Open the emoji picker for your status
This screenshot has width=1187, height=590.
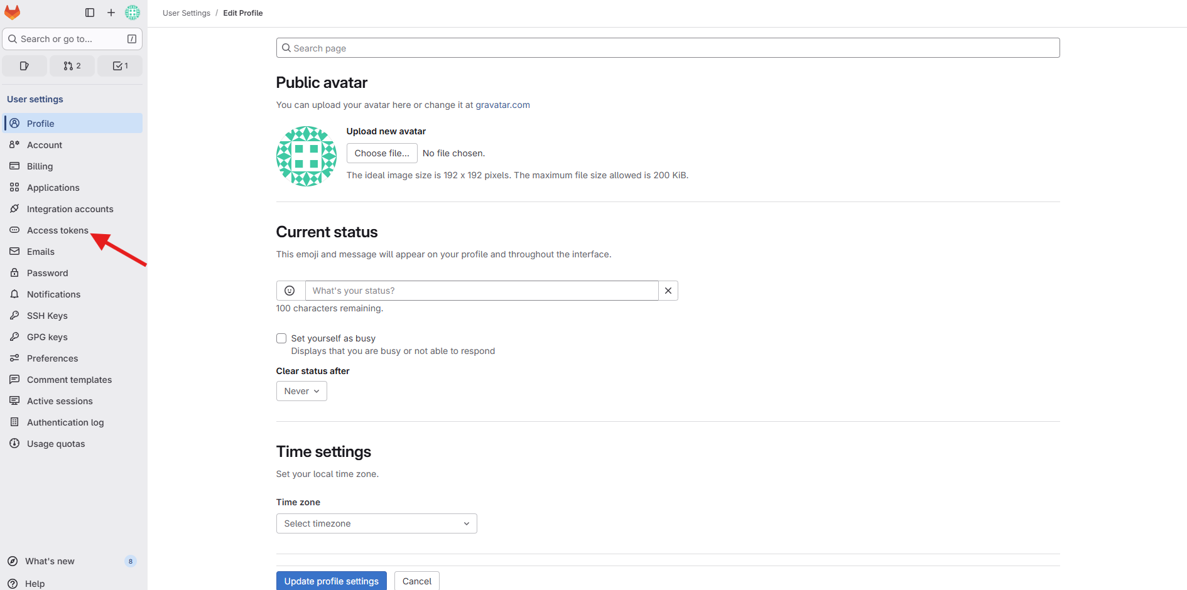tap(290, 290)
